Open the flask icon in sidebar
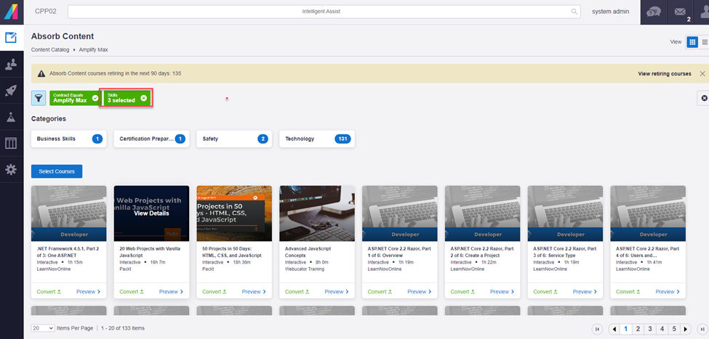 pos(11,118)
